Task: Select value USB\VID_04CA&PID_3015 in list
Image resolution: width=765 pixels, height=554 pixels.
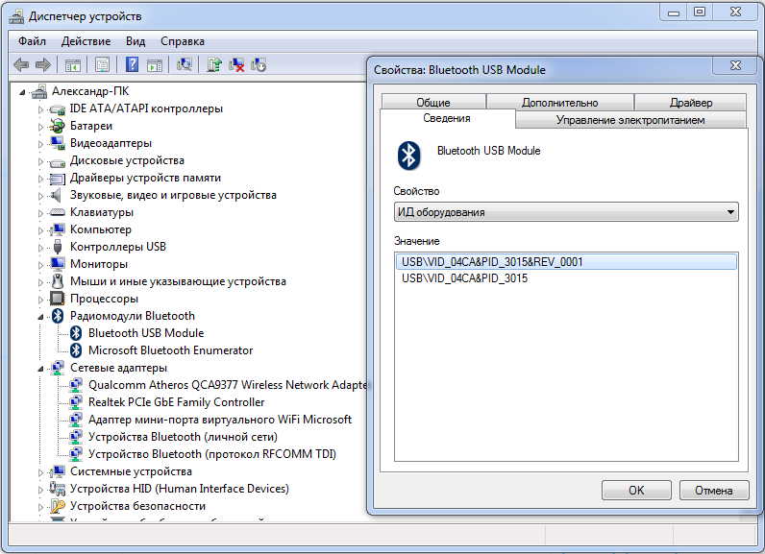Action: (x=464, y=278)
